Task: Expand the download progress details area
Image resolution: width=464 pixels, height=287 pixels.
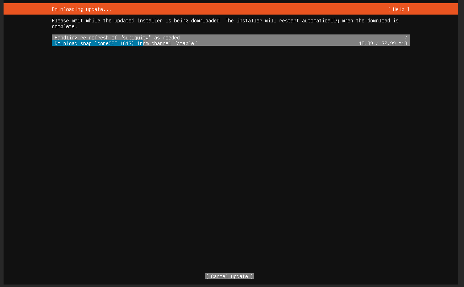Action: pyautogui.click(x=231, y=40)
